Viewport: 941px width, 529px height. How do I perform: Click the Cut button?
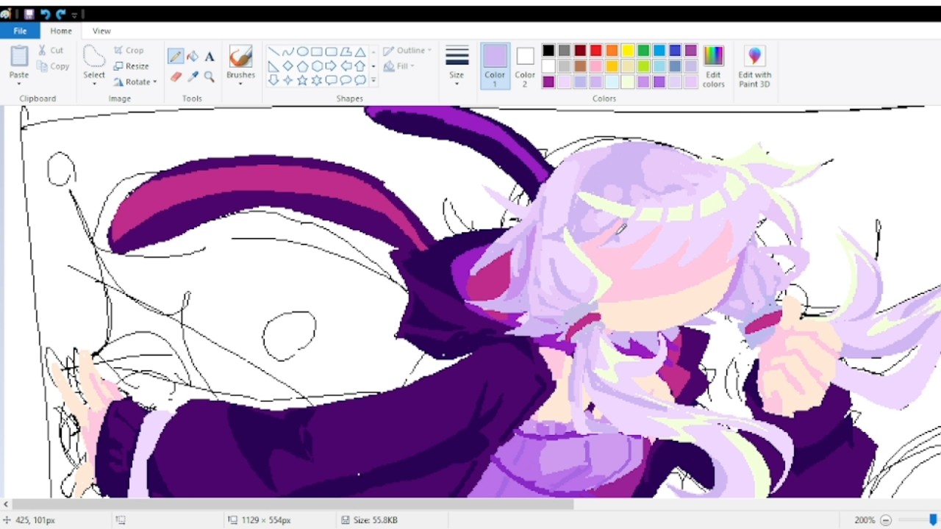[50, 51]
